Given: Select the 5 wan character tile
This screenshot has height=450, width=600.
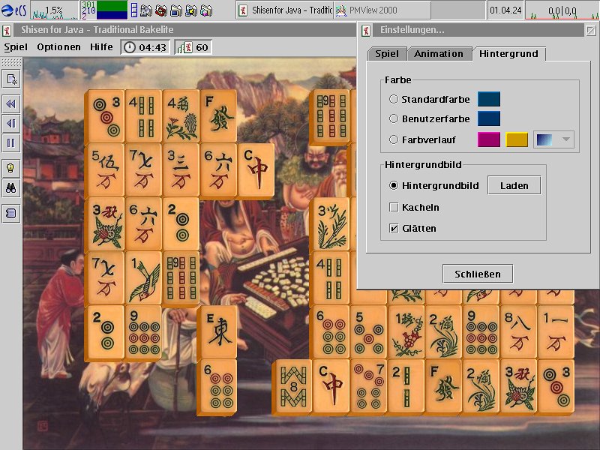Looking at the screenshot, I should 105,170.
